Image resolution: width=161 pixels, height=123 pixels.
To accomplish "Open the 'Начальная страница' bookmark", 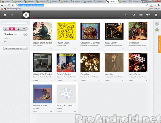I will [13, 9].
